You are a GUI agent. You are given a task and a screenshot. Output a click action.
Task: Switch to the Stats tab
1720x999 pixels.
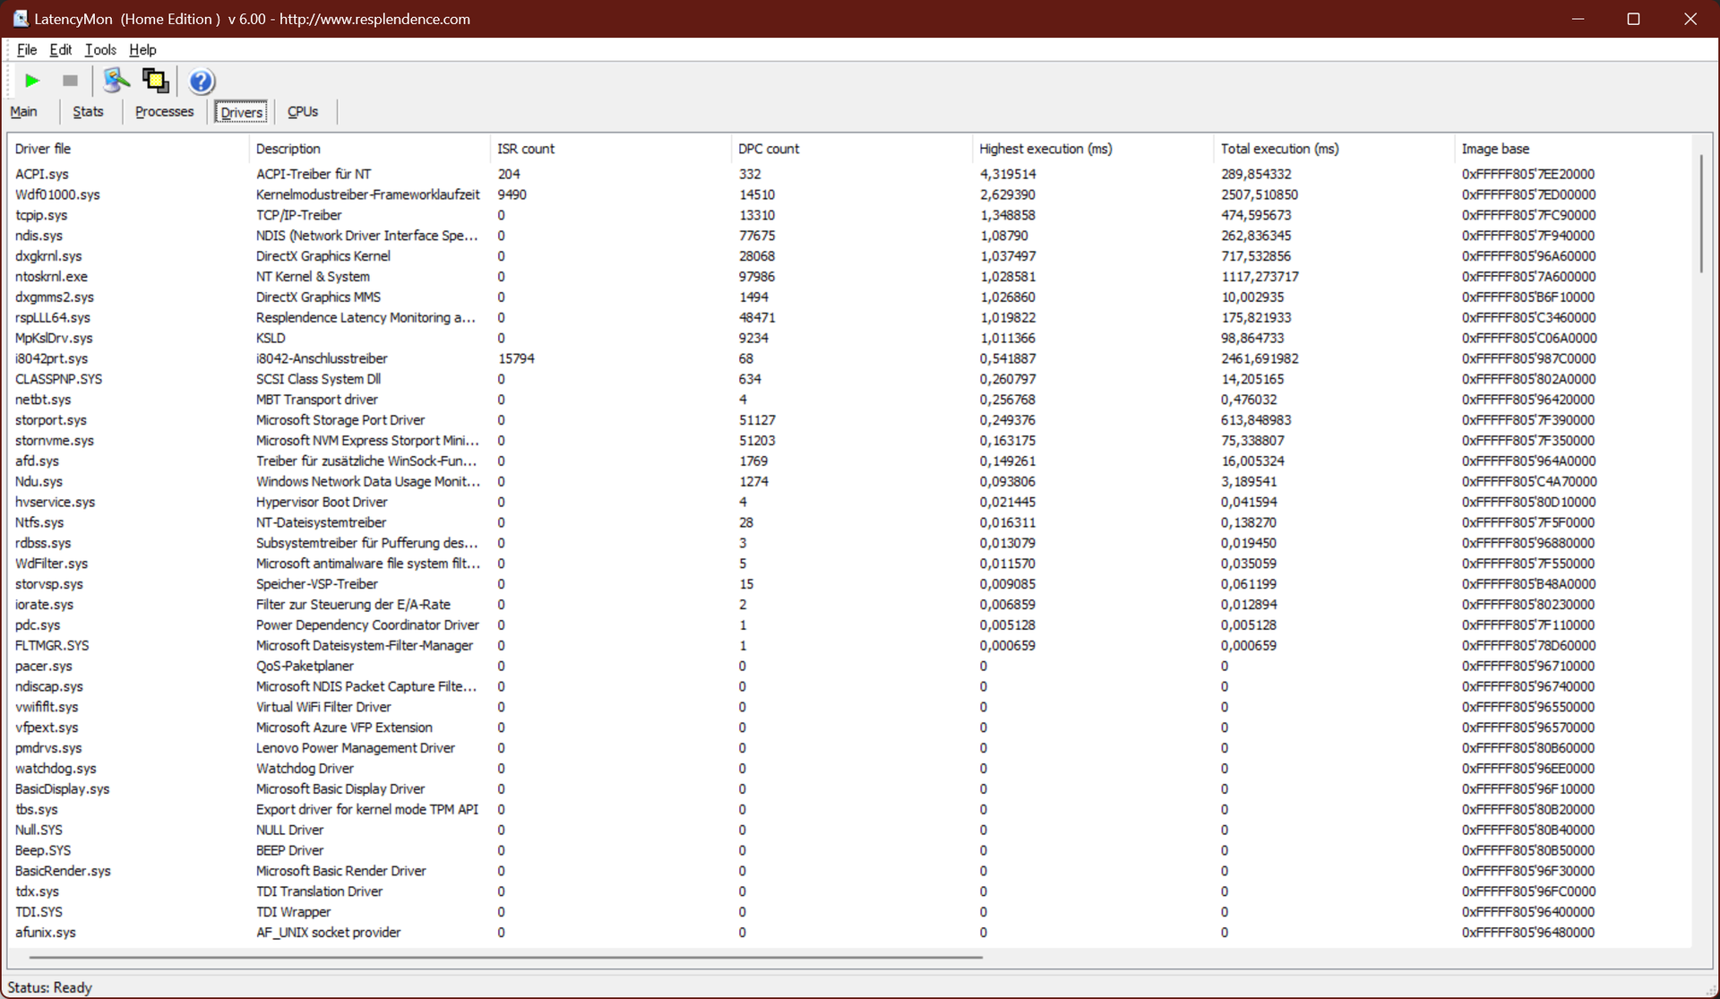[88, 112]
